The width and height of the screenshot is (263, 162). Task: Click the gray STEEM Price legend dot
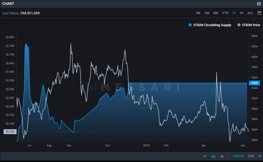click(x=239, y=25)
